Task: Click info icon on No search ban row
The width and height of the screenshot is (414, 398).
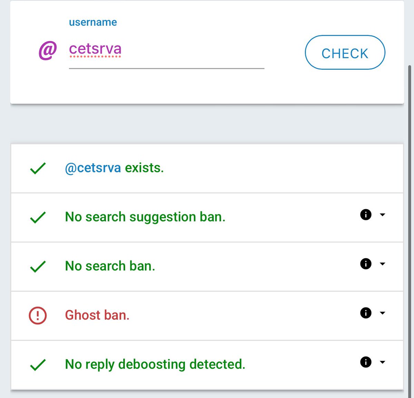Action: (x=366, y=264)
